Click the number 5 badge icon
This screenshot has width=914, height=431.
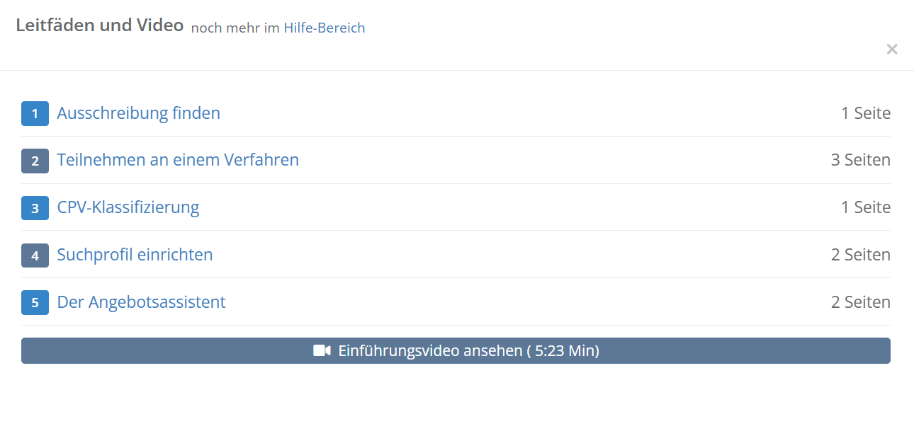tap(35, 302)
